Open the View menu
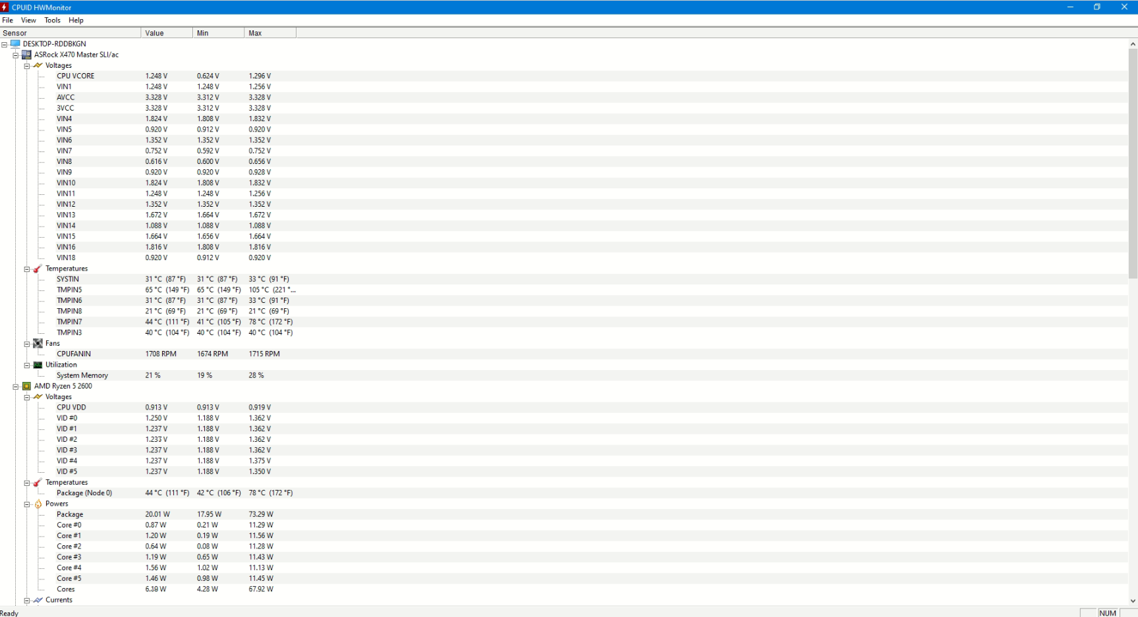The width and height of the screenshot is (1138, 617). pos(28,20)
